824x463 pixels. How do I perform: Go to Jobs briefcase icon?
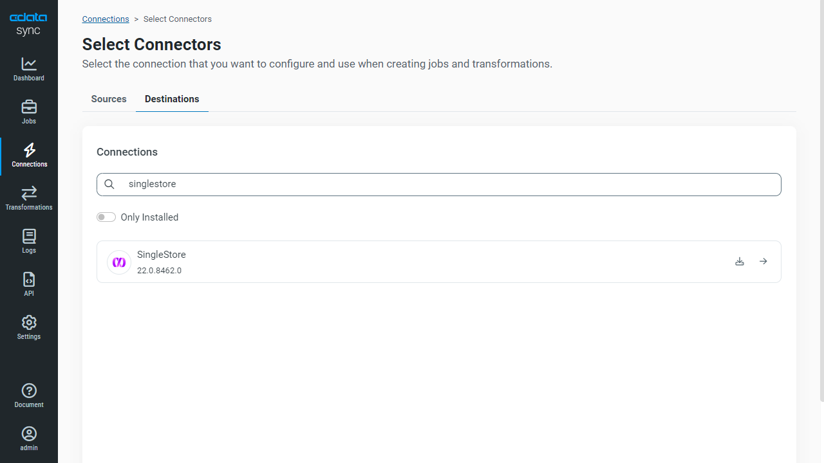click(x=29, y=107)
